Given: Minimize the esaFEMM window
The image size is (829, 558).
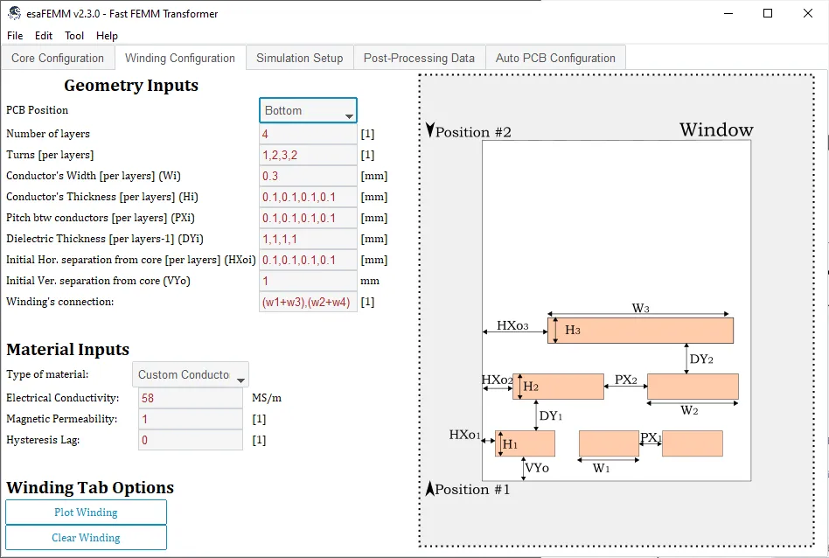Looking at the screenshot, I should tap(728, 13).
